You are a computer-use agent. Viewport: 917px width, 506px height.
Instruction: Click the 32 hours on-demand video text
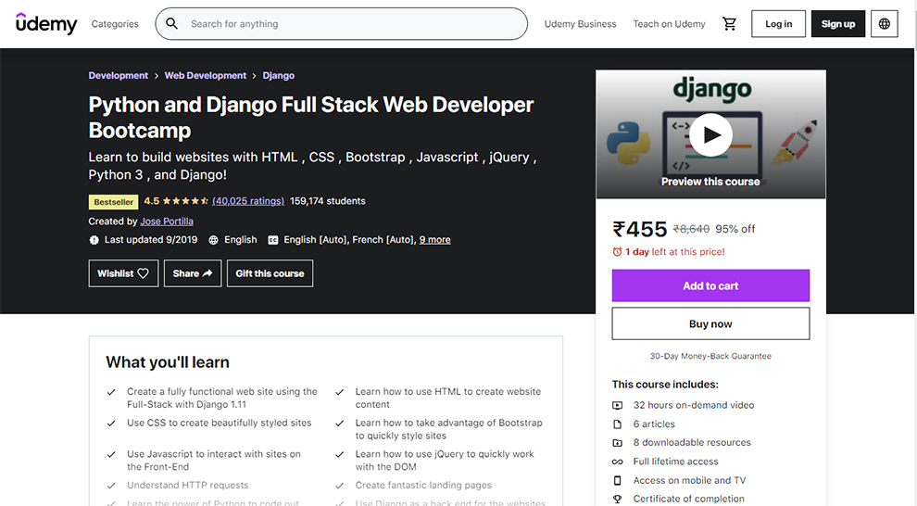(x=694, y=405)
